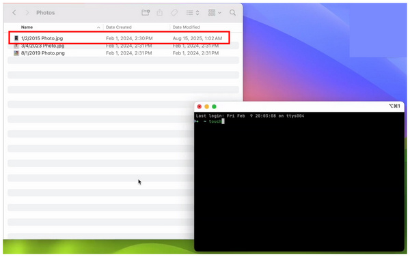
Task: Close the Terminal window with red button
Action: coord(200,106)
